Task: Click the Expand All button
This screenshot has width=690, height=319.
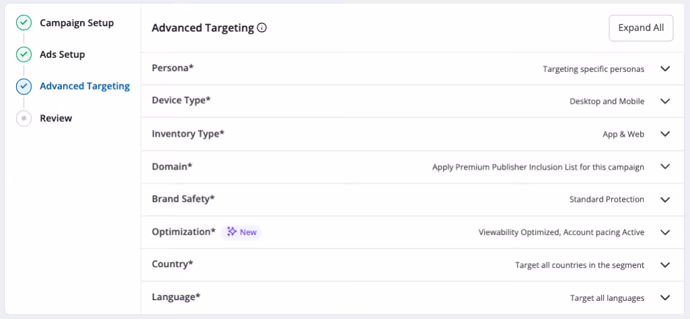Action: click(641, 28)
